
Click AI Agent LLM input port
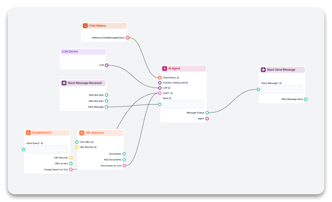pyautogui.click(x=160, y=88)
